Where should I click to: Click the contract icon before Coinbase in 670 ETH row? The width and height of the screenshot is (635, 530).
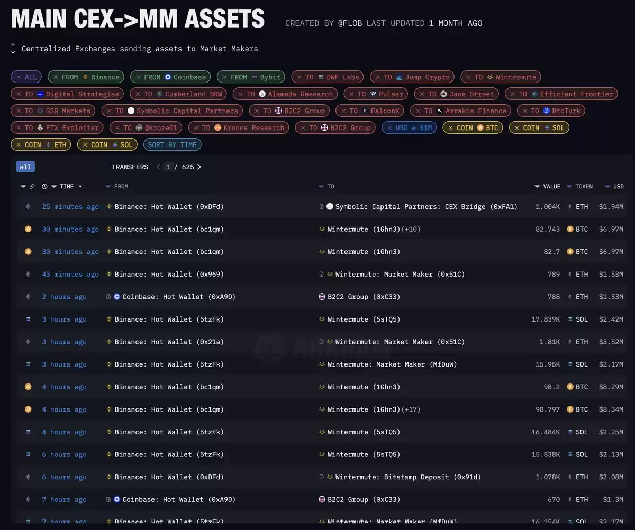(x=108, y=499)
